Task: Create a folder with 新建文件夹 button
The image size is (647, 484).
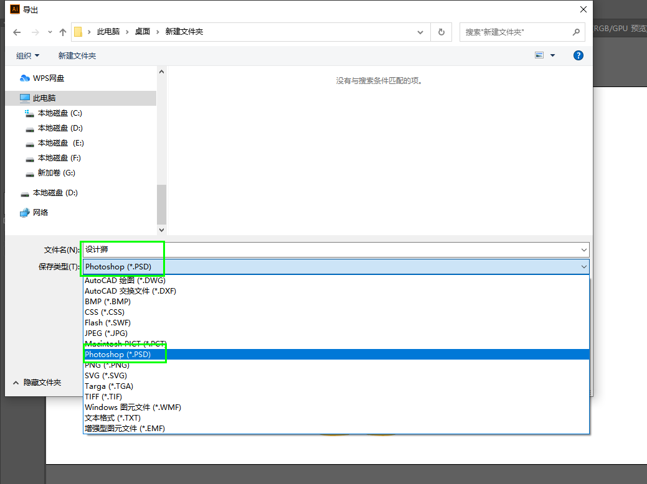Action: (x=77, y=55)
